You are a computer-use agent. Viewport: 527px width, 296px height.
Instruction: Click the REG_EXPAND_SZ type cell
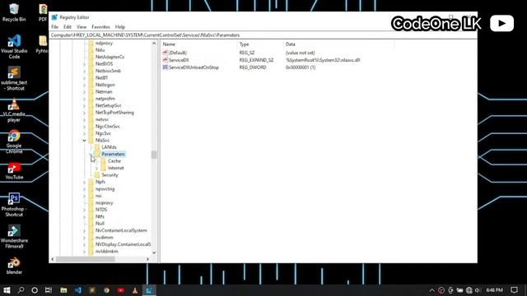(256, 60)
